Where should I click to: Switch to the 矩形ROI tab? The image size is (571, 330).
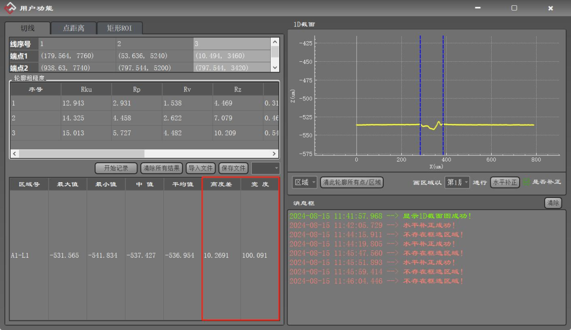point(120,29)
